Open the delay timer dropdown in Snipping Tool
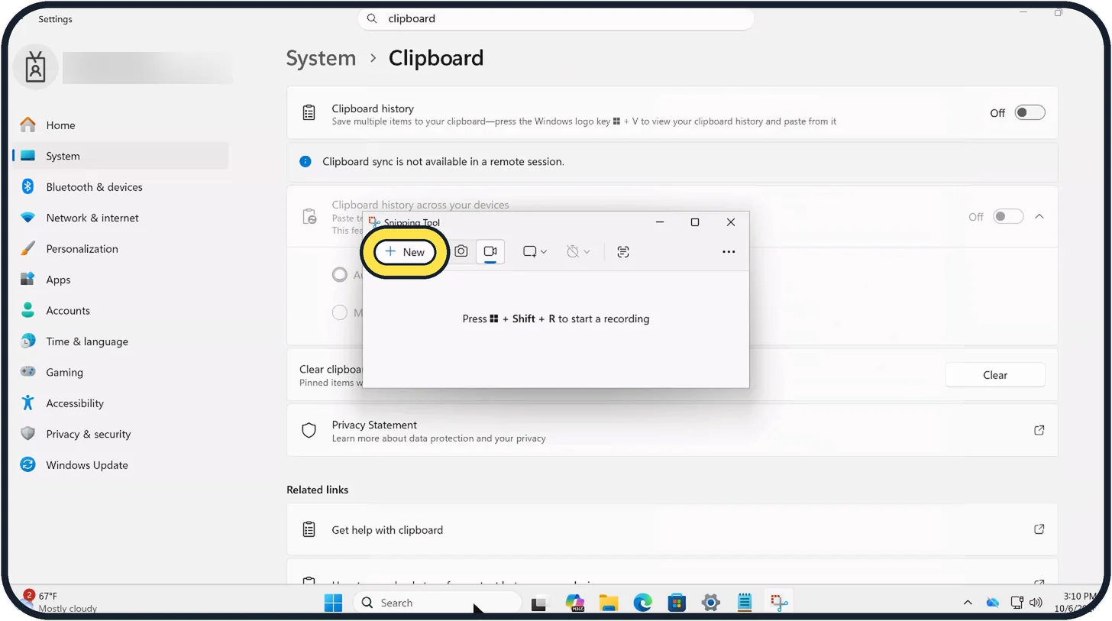The height and width of the screenshot is (621, 1112). (x=578, y=251)
